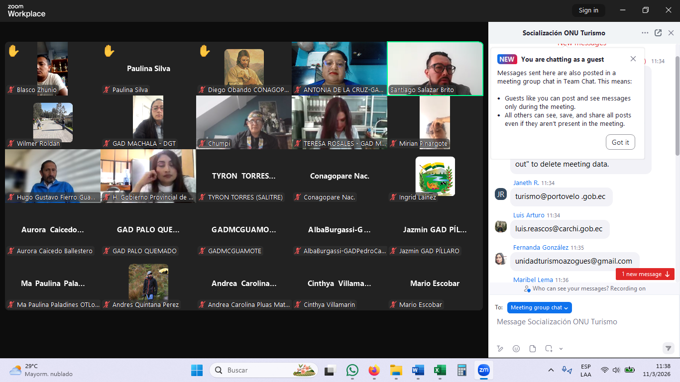Open the text formatting tool in chat
The height and width of the screenshot is (382, 680).
click(500, 349)
